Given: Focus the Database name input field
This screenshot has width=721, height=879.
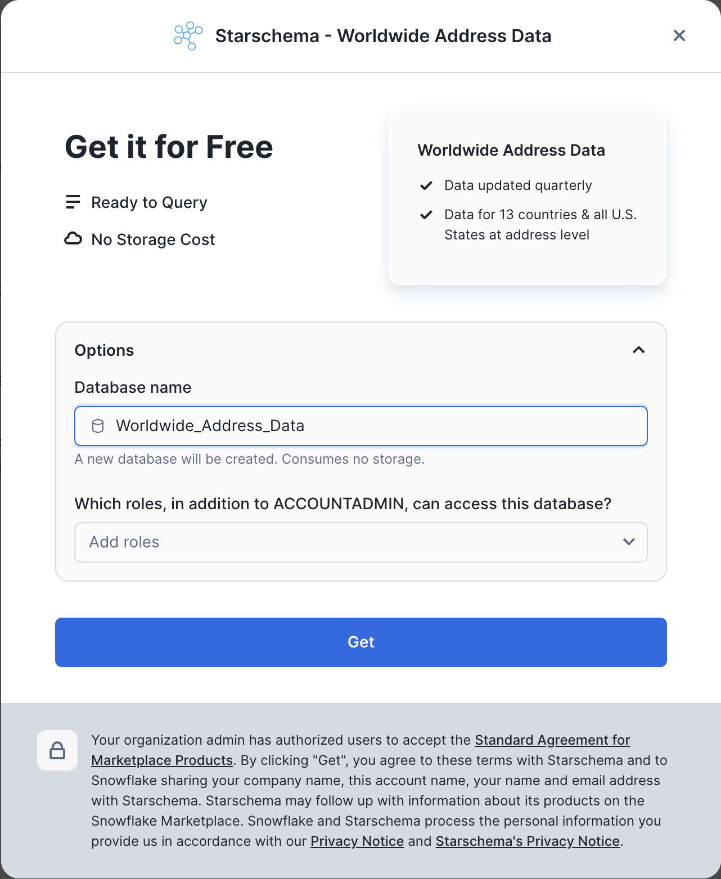Looking at the screenshot, I should (x=371, y=426).
